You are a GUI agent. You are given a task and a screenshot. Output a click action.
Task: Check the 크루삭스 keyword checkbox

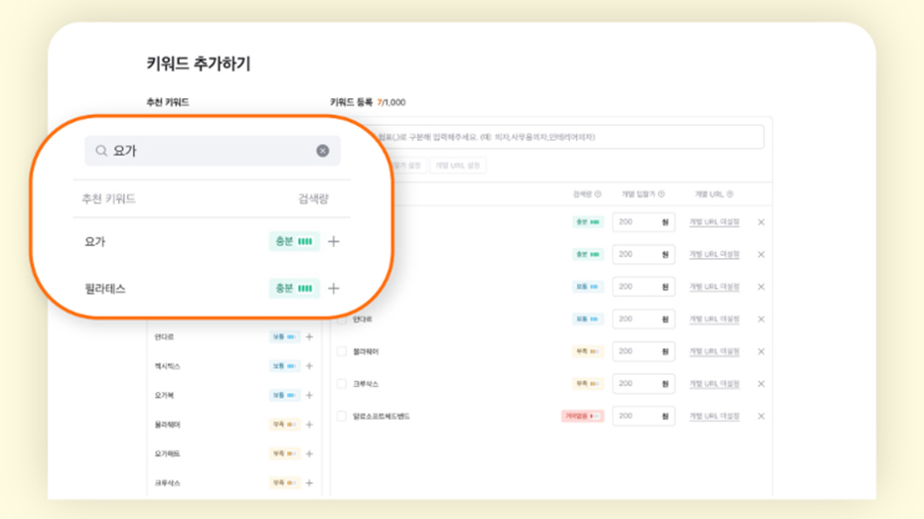(342, 384)
